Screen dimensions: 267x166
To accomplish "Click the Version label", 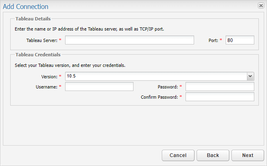I will pos(49,77).
